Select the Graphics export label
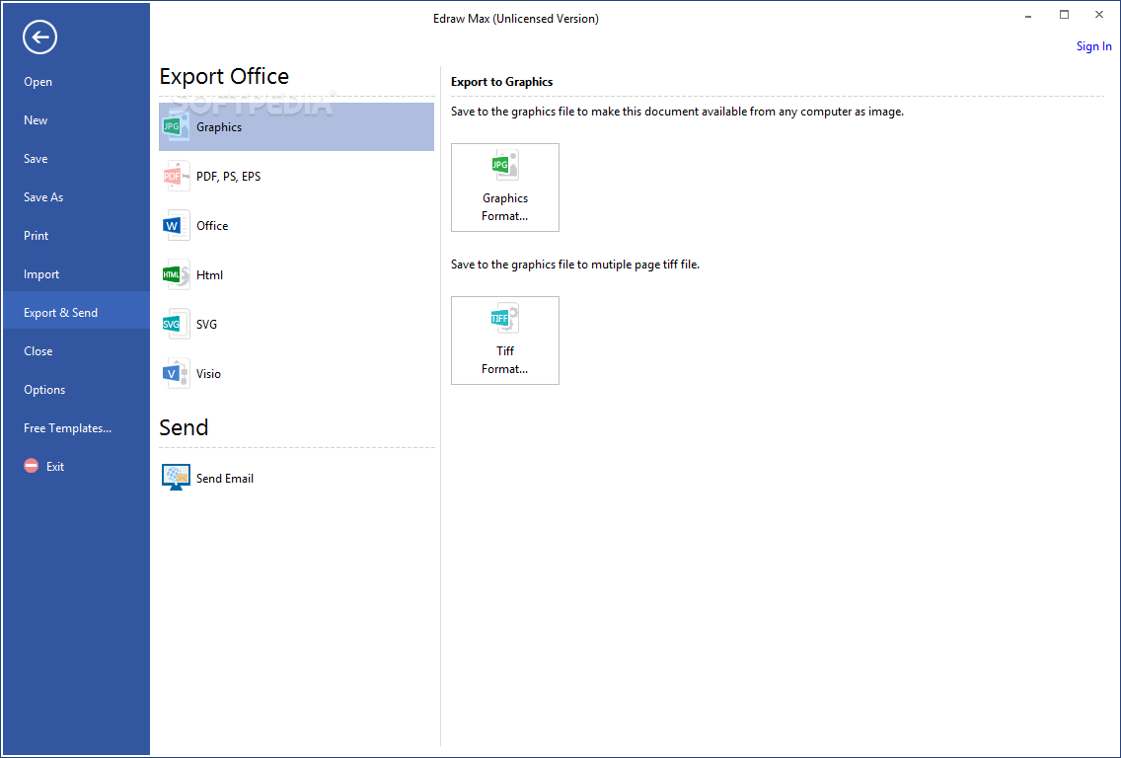Viewport: 1121px width, 758px height. point(219,127)
